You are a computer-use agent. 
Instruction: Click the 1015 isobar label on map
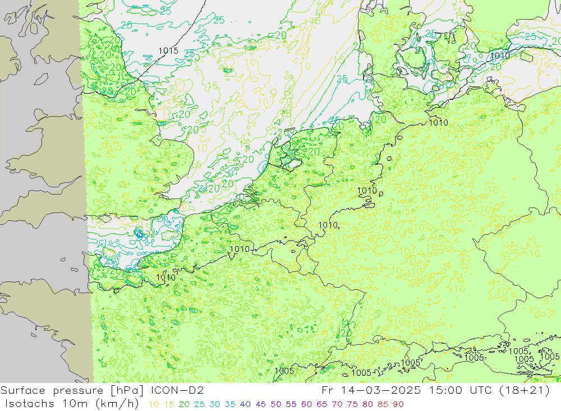(x=168, y=51)
